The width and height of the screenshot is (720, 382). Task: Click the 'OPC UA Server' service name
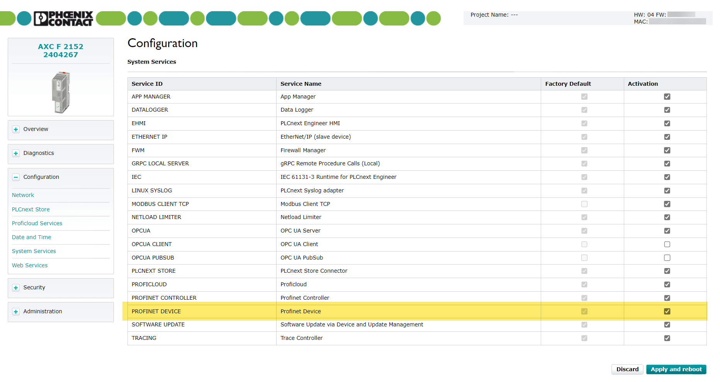coord(301,231)
